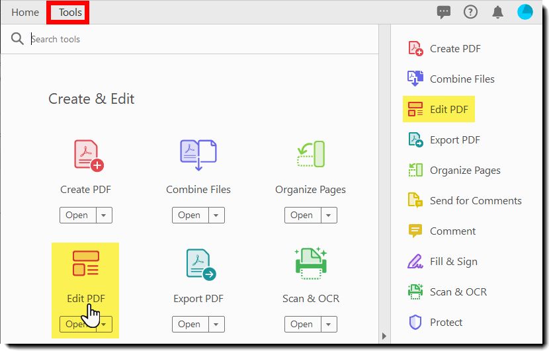Open the chat messages icon in top bar
Image resolution: width=549 pixels, height=351 pixels.
[x=444, y=13]
